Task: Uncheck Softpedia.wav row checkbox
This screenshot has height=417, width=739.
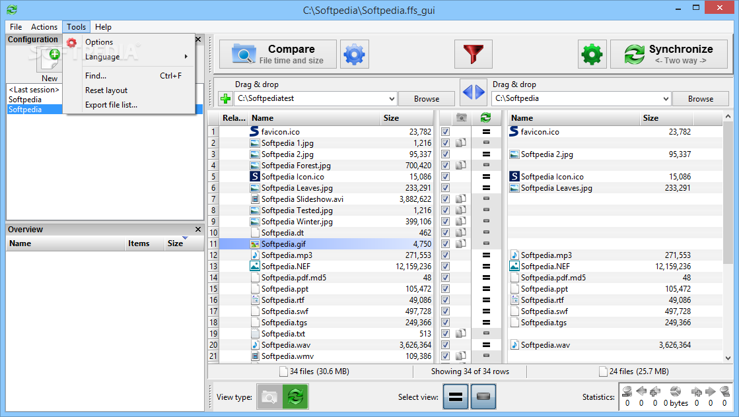Action: click(445, 345)
